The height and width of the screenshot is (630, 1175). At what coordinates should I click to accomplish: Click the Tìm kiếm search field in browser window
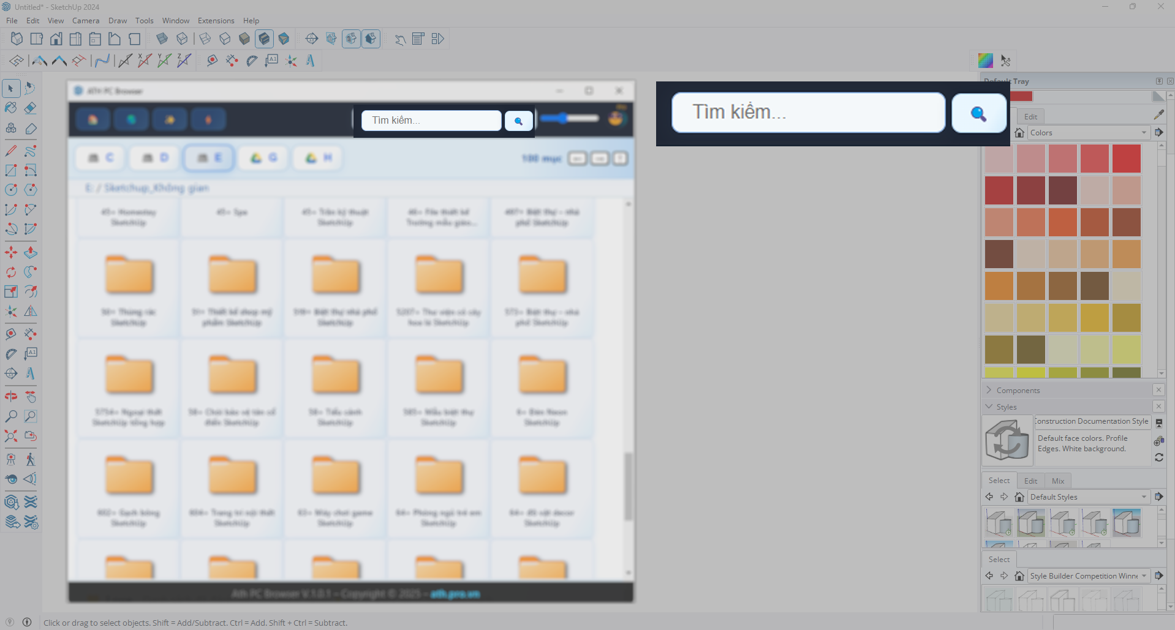pyautogui.click(x=431, y=121)
